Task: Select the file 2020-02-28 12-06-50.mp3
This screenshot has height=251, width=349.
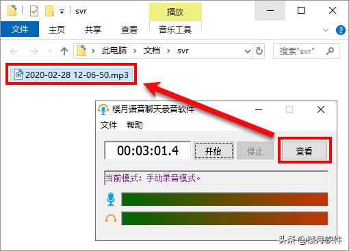Action: pyautogui.click(x=71, y=75)
